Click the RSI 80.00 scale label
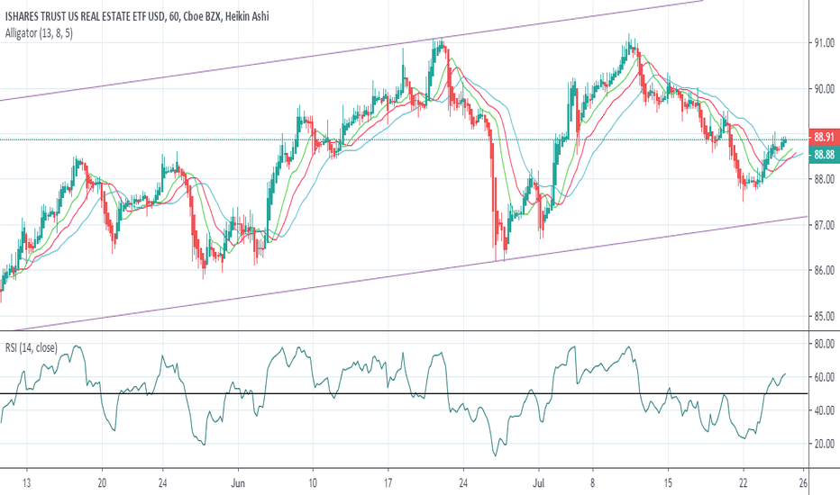840x495 pixels. click(x=824, y=344)
